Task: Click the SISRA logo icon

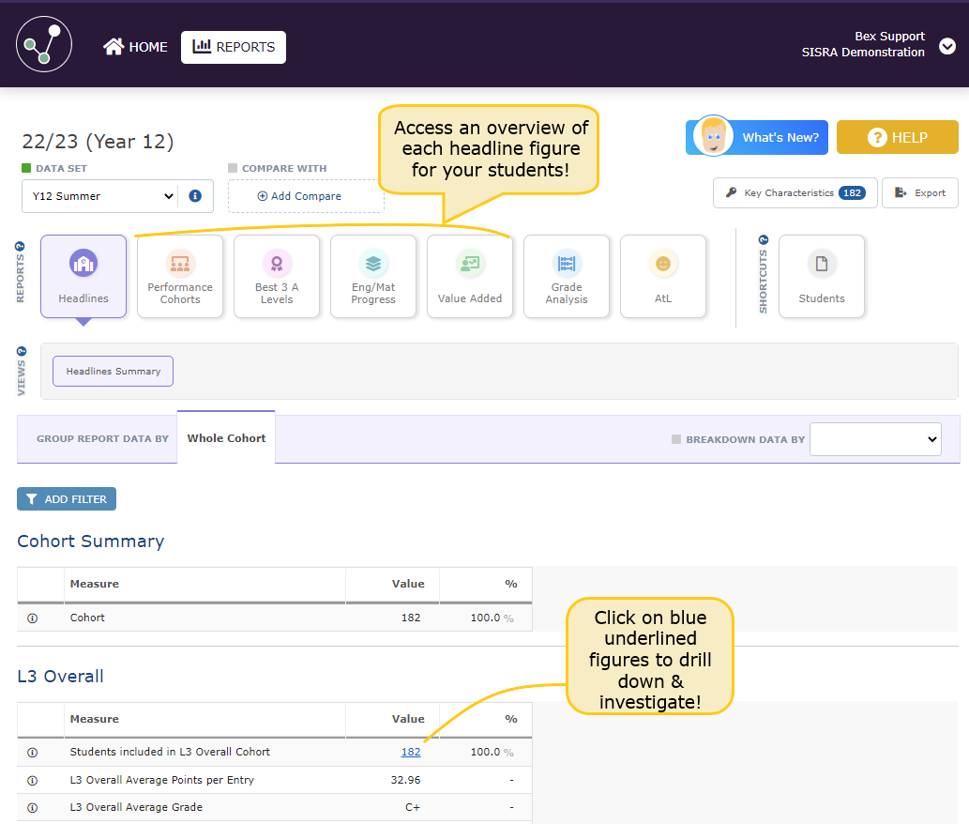Action: [x=44, y=44]
